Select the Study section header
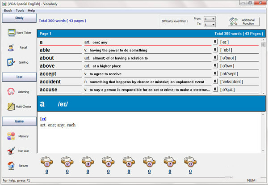The height and width of the screenshot is (185, 268). click(19, 18)
